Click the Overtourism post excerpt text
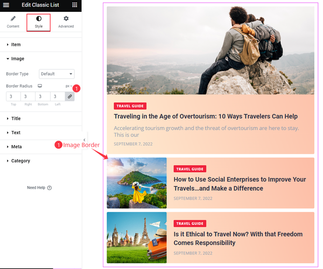This screenshot has height=269, width=323. click(x=206, y=132)
